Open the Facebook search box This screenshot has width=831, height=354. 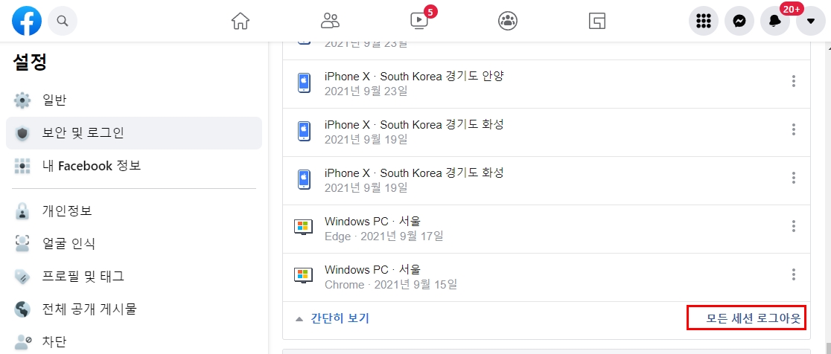tap(63, 21)
